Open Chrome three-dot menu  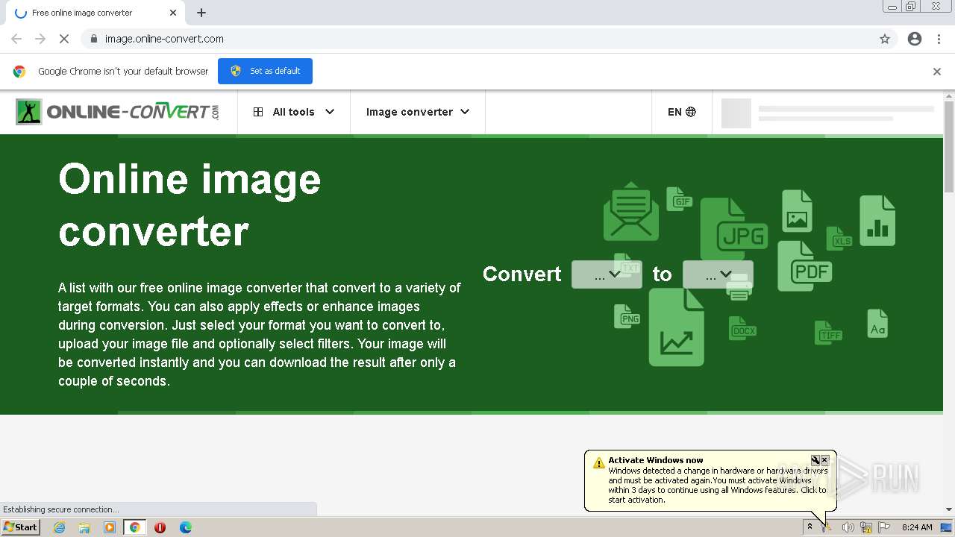coord(939,39)
